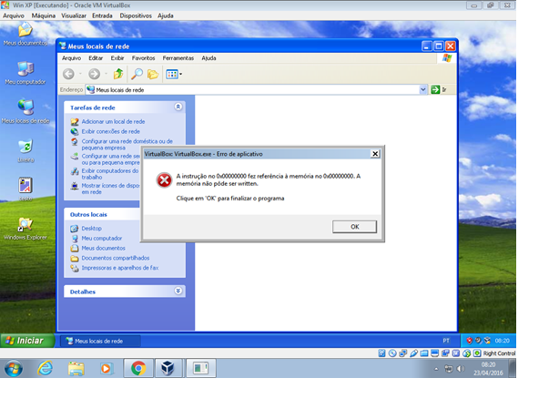Open Internet Explorer from host taskbar
Image resolution: width=559 pixels, height=419 pixels.
[x=46, y=368]
